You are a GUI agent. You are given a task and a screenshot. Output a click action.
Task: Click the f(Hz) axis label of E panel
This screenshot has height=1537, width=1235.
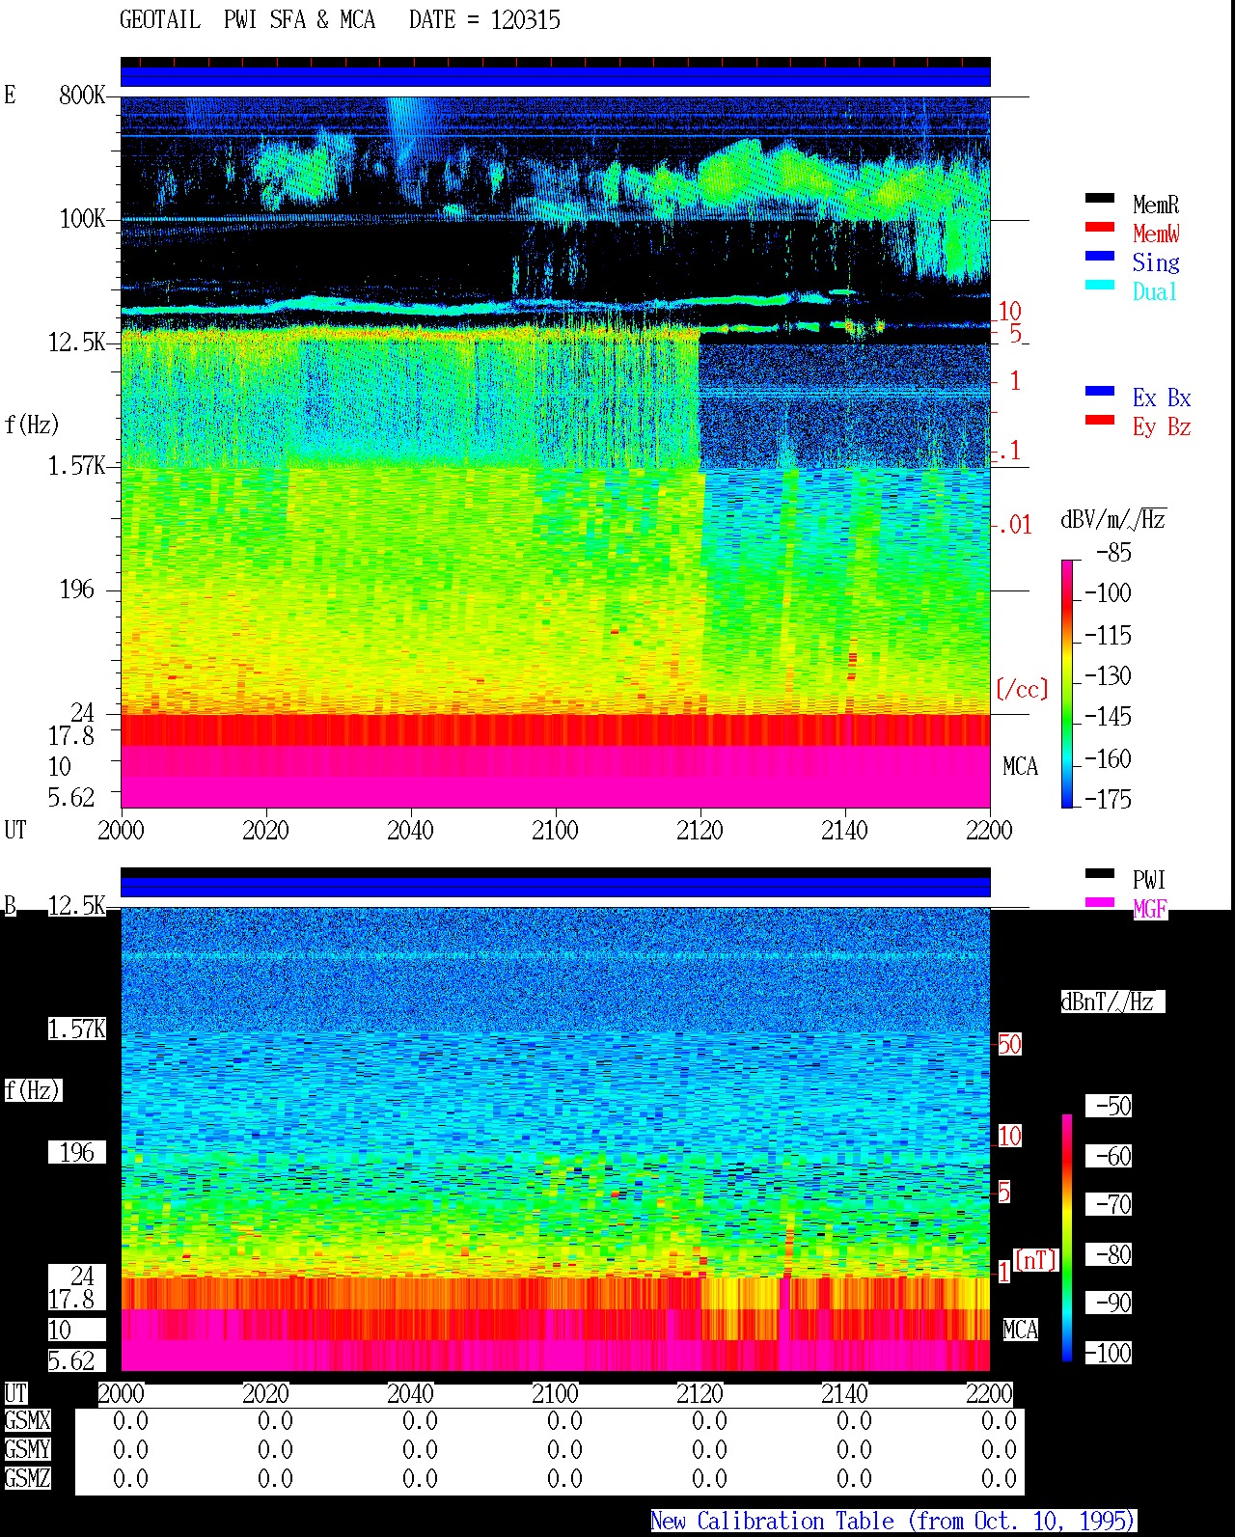pos(32,425)
